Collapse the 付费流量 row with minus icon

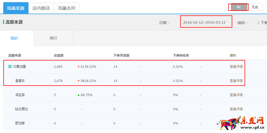point(10,67)
